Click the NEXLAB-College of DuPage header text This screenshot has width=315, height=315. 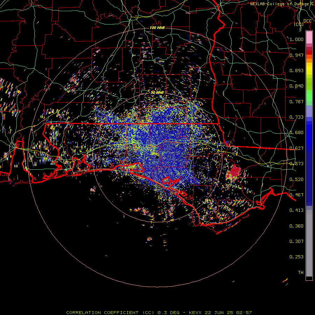[282, 4]
